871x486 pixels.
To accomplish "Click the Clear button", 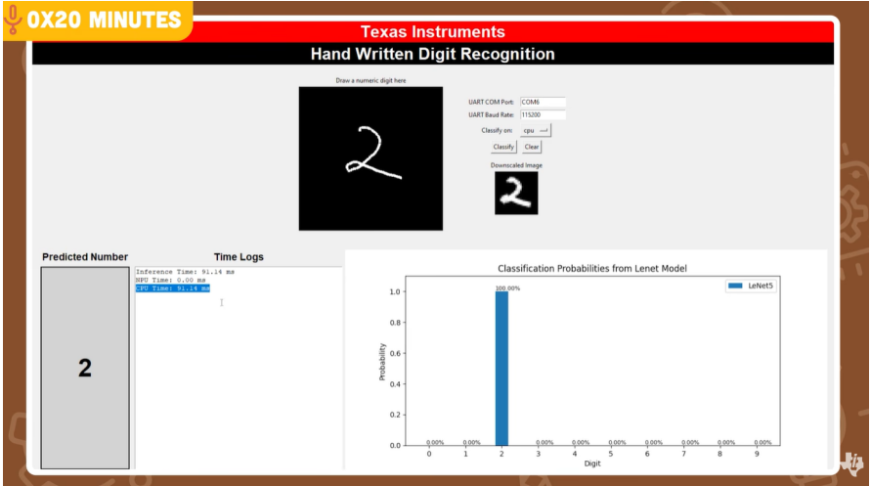I will 532,147.
